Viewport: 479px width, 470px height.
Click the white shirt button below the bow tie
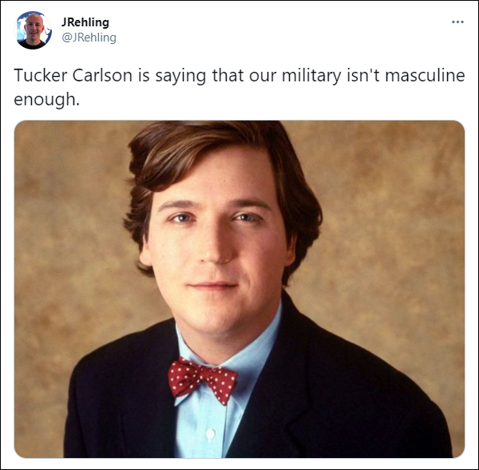208,435
